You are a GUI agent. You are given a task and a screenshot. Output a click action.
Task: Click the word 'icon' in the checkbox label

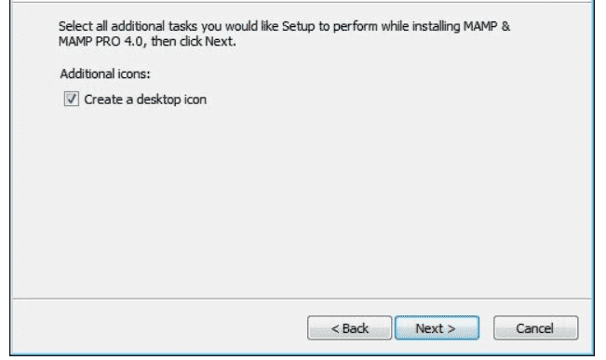195,100
